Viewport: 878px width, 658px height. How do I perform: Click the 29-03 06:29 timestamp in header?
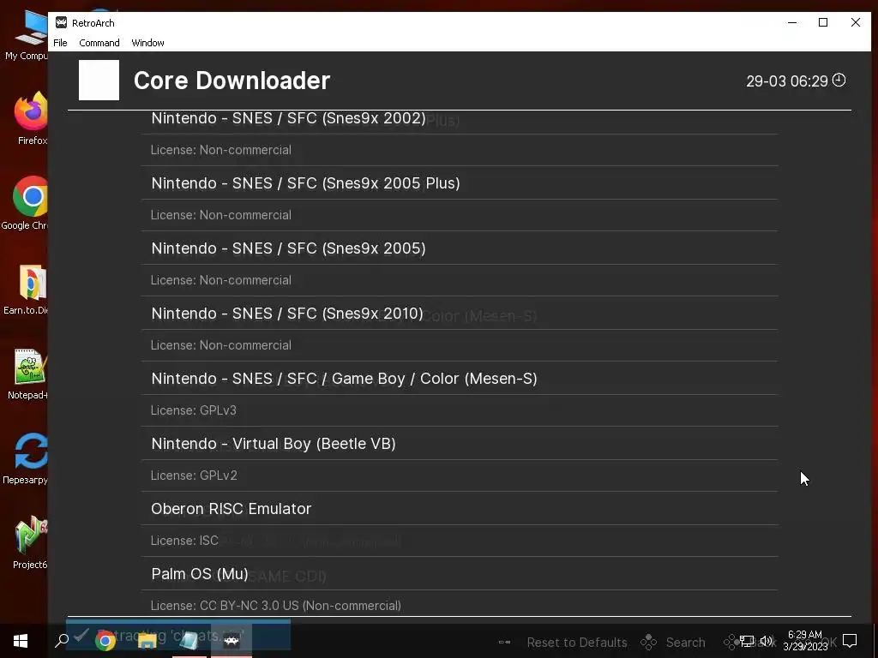click(787, 81)
